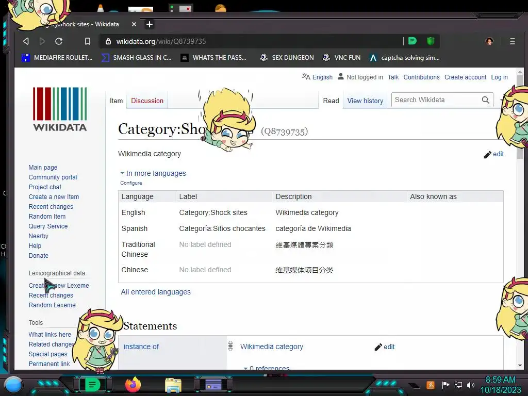Select the Read tab
This screenshot has height=396, width=528.
pos(331,101)
